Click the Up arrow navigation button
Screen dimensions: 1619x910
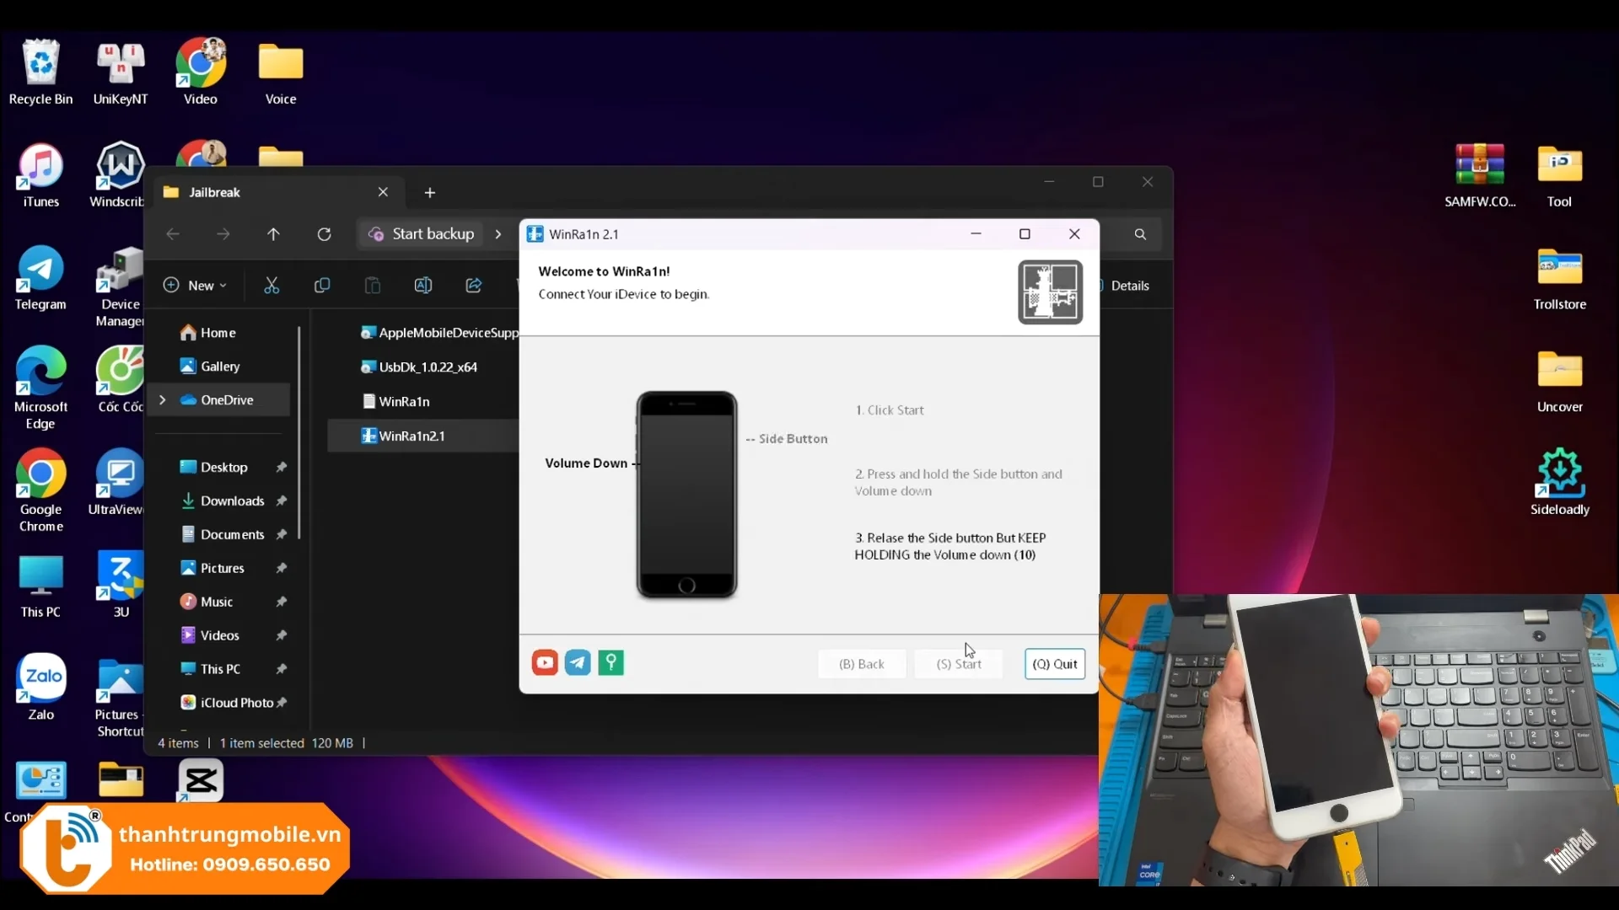point(273,234)
